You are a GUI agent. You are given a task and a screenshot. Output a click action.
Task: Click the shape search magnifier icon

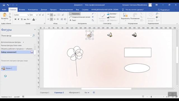click(34, 36)
